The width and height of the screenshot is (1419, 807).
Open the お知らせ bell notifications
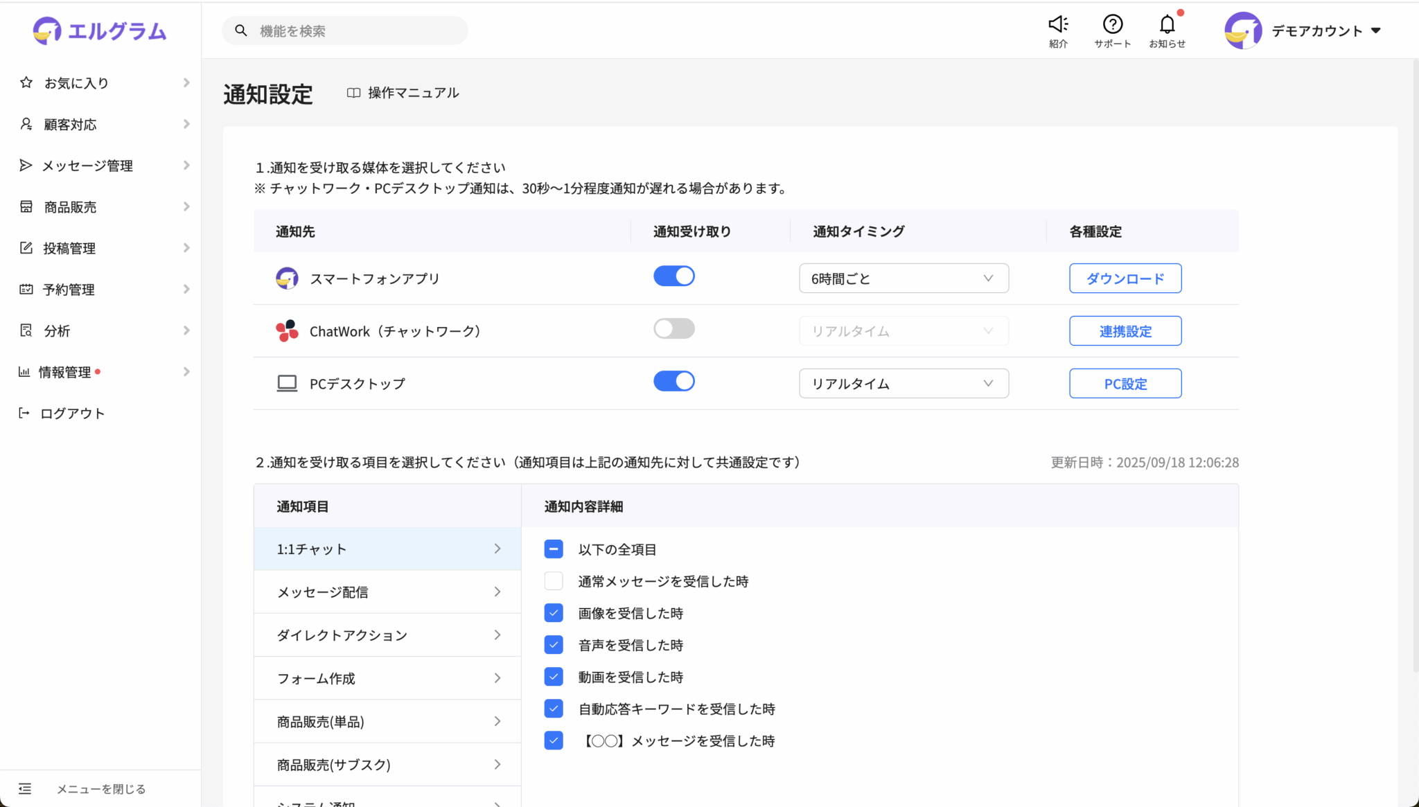click(1167, 25)
